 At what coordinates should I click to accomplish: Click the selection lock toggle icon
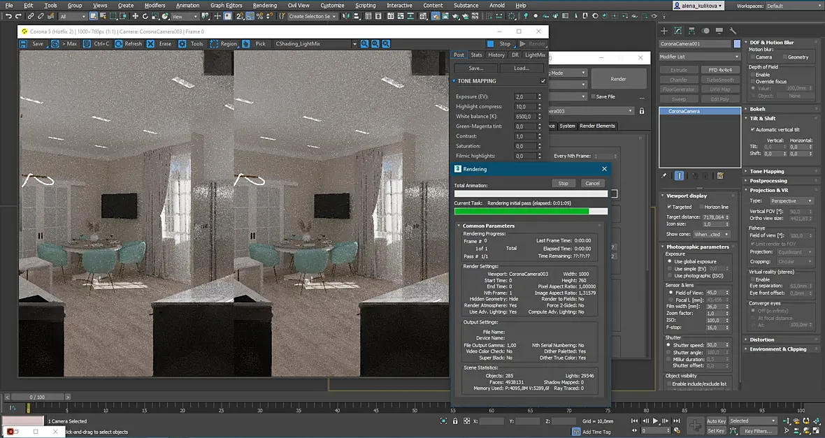pos(455,421)
